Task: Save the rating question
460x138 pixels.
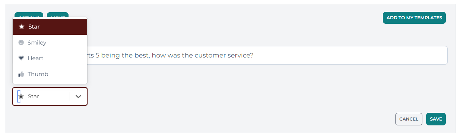Action: [x=436, y=119]
